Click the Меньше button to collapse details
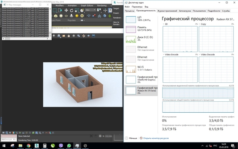The image size is (238, 149). (131, 138)
